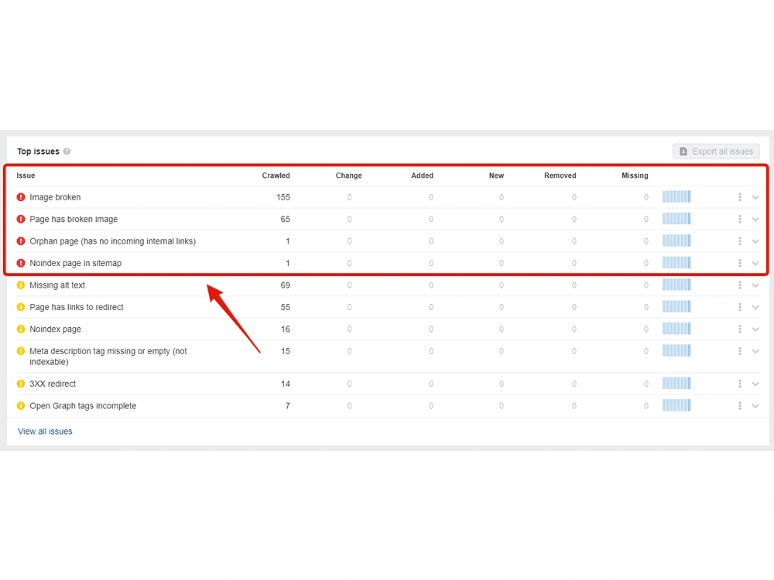774x580 pixels.
Task: Open three-dot menu for the Noindex page row with 16 crawled
Action: [x=739, y=329]
